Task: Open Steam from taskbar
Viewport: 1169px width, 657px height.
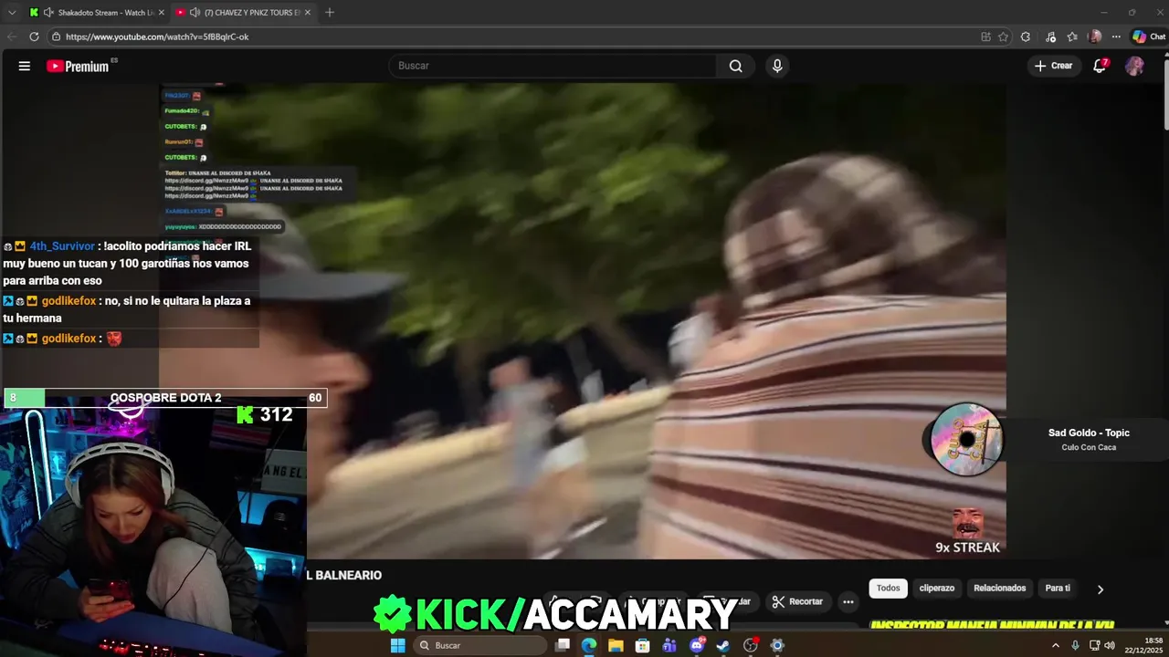Action: click(723, 645)
